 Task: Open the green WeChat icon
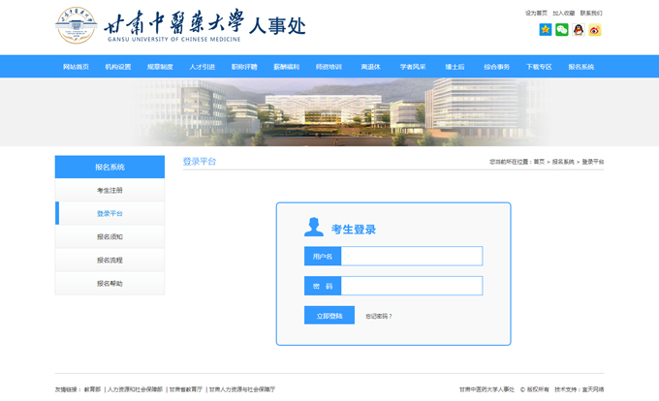pyautogui.click(x=562, y=30)
